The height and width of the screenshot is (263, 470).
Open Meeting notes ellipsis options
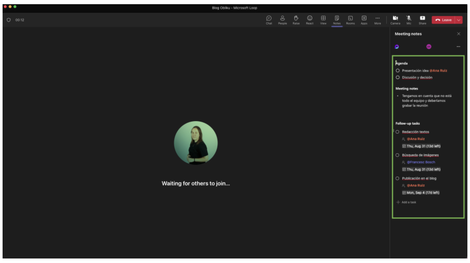(458, 47)
